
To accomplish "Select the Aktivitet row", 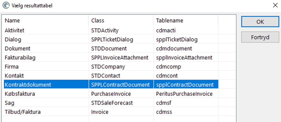I will (111, 30).
